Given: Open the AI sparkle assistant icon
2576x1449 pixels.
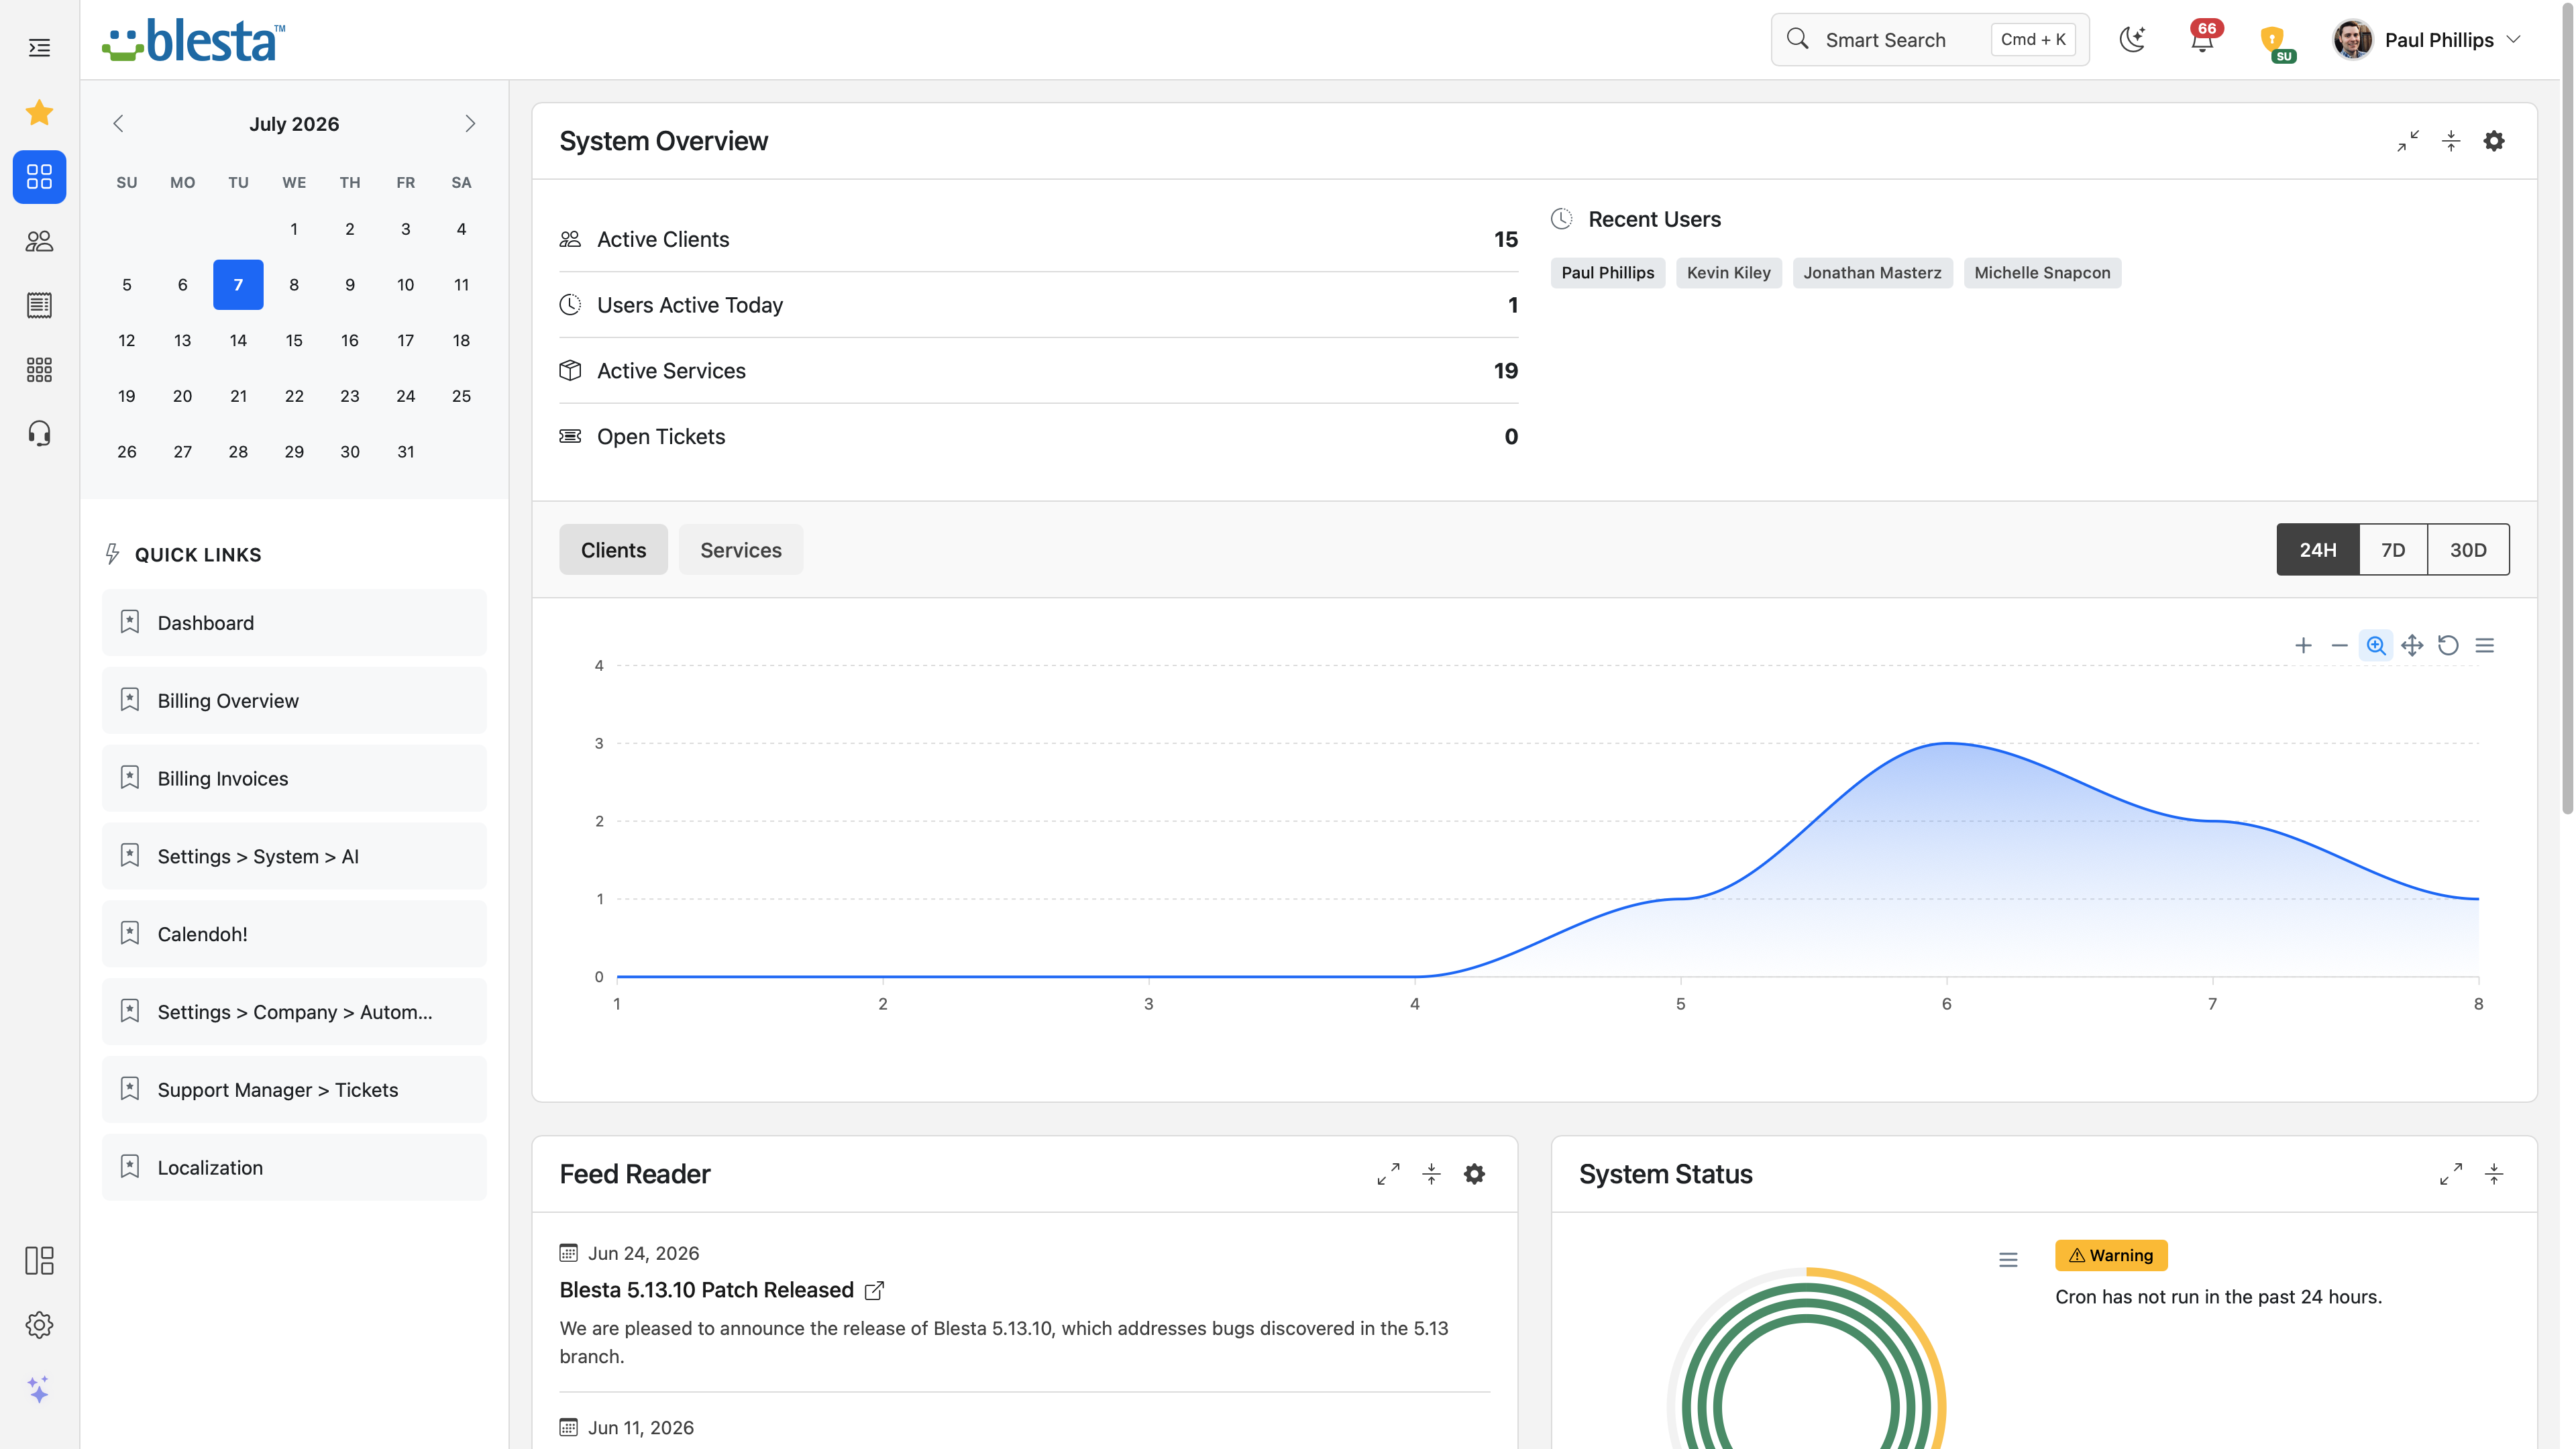Looking at the screenshot, I should coord(39,1389).
